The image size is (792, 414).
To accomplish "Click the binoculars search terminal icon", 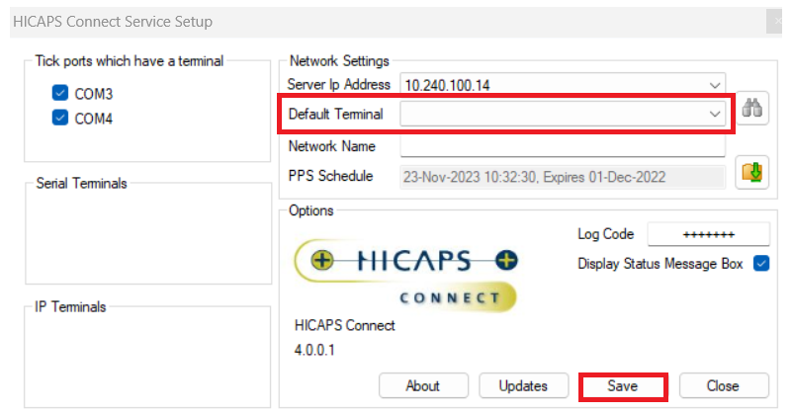I will pyautogui.click(x=754, y=112).
